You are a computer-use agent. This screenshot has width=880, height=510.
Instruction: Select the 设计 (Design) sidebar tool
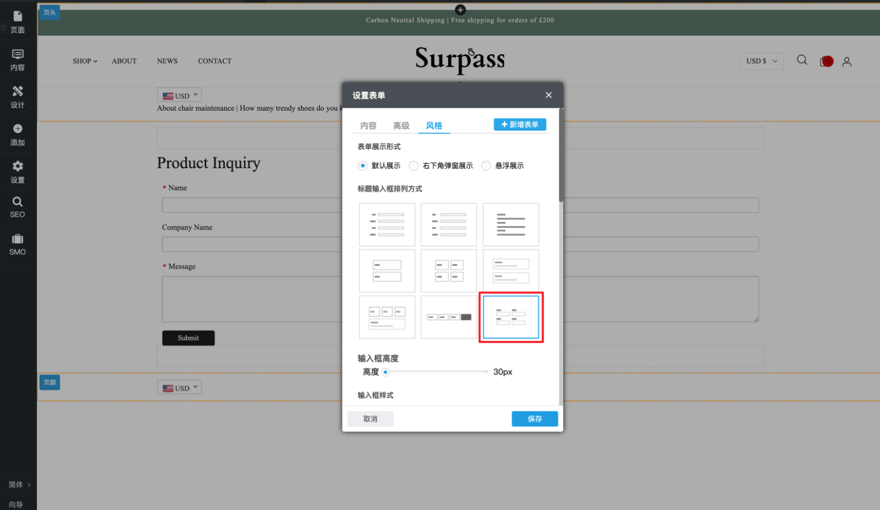pos(18,97)
